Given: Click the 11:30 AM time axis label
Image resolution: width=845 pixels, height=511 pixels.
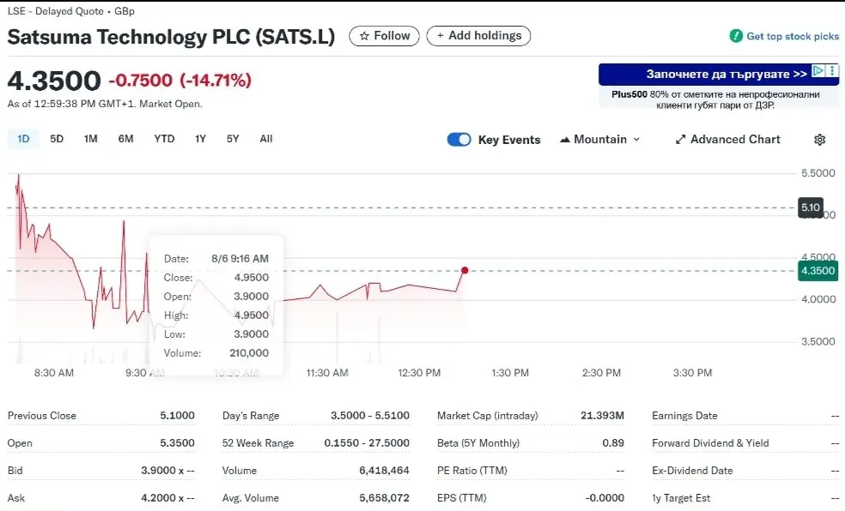Looking at the screenshot, I should tap(327, 372).
